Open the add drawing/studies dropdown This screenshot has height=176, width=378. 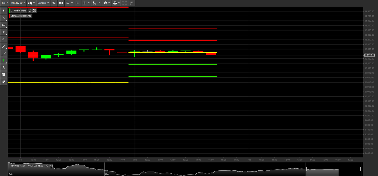(96, 3)
